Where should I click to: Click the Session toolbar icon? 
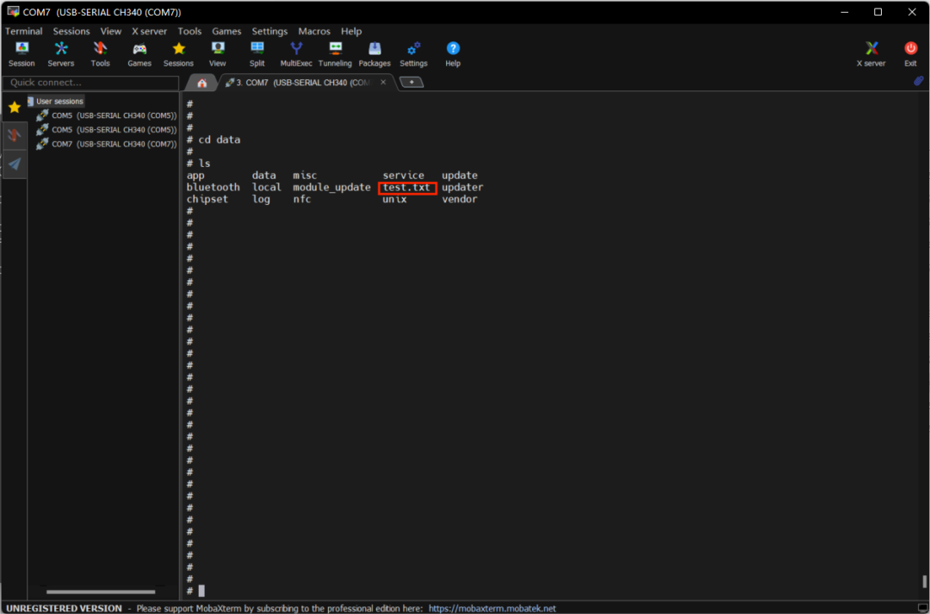22,54
